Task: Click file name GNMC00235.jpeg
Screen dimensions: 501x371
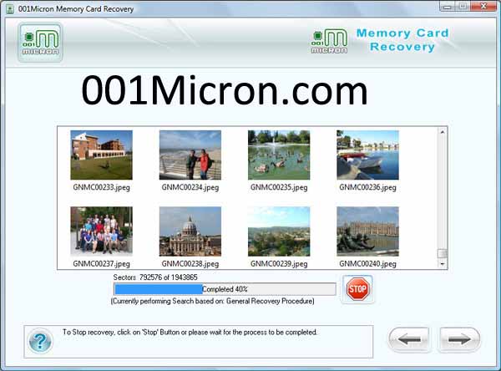Action: [279, 187]
